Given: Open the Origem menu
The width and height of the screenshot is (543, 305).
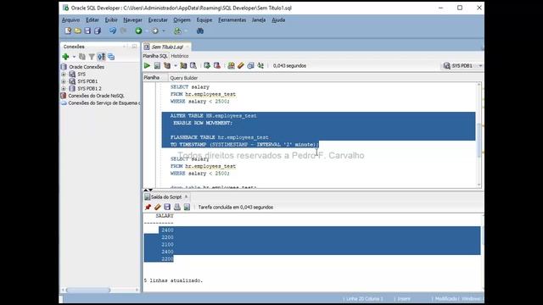Looking at the screenshot, I should coord(182,19).
